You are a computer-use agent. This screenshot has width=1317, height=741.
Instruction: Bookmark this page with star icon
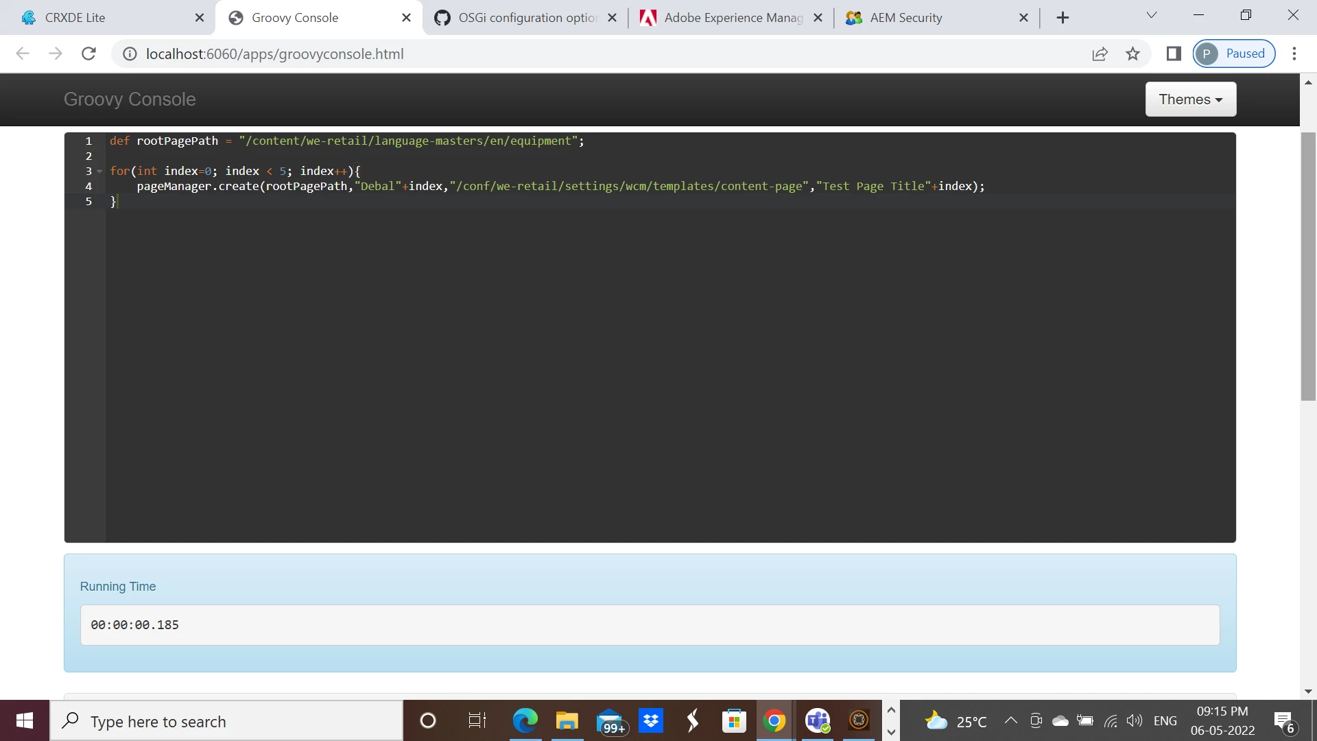1132,54
